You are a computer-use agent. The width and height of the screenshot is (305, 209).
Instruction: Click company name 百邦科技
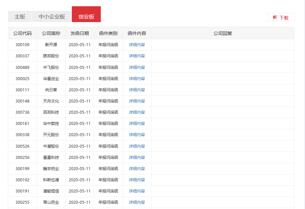[51, 112]
